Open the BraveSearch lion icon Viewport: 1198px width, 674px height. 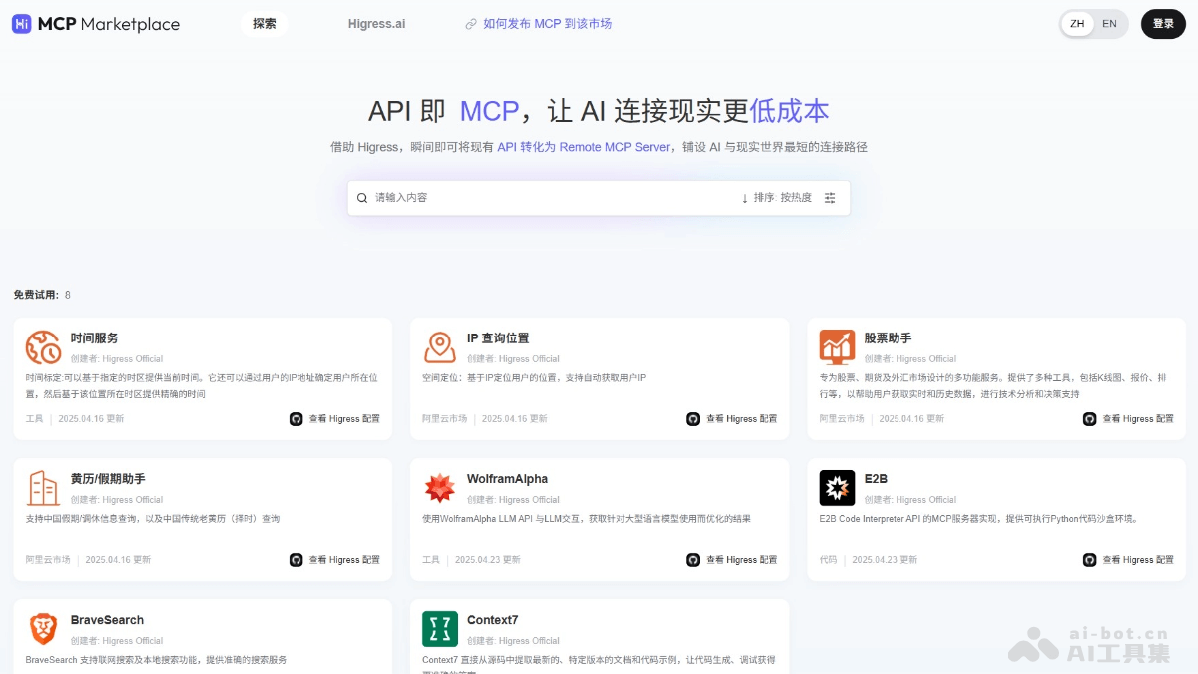point(41,630)
